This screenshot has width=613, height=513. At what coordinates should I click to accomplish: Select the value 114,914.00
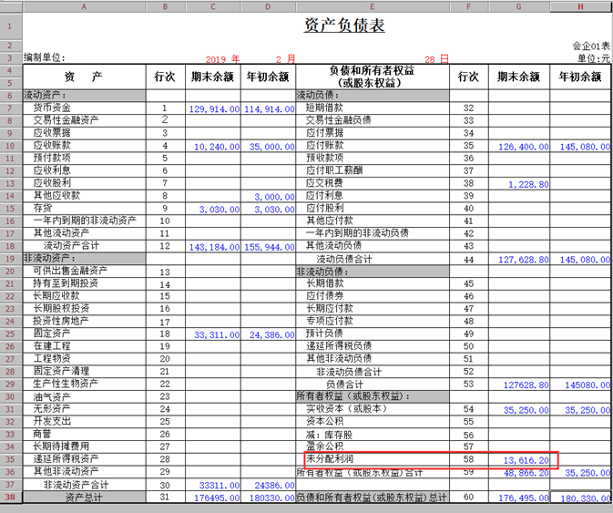[269, 109]
